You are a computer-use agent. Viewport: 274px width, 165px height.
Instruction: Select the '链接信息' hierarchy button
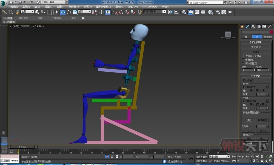coord(268,37)
